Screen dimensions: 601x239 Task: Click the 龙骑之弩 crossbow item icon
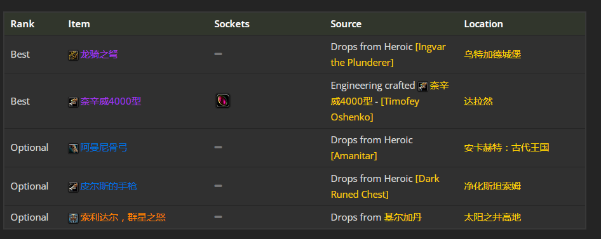point(73,55)
